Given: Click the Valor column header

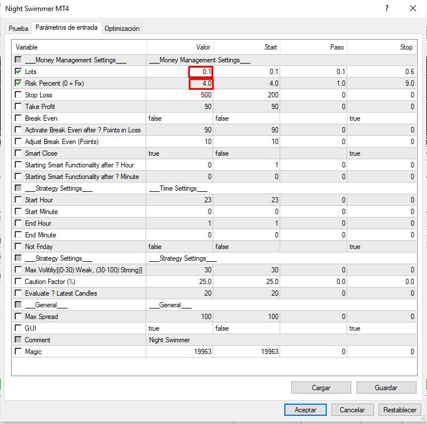Looking at the screenshot, I should click(180, 47).
